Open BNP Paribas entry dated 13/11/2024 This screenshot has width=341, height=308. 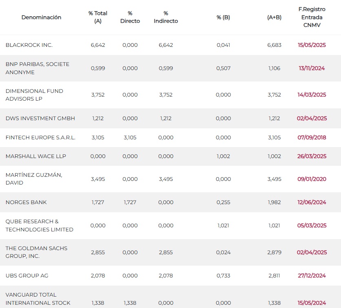pos(312,68)
